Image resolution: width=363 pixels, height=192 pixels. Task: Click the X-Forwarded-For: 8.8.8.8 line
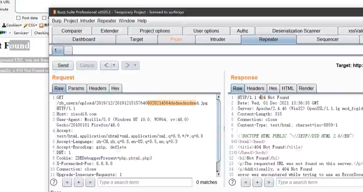click(85, 164)
